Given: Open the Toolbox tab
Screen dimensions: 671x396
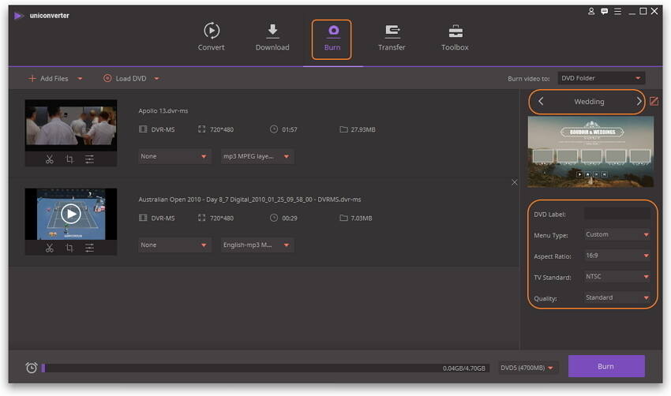Looking at the screenshot, I should point(455,37).
